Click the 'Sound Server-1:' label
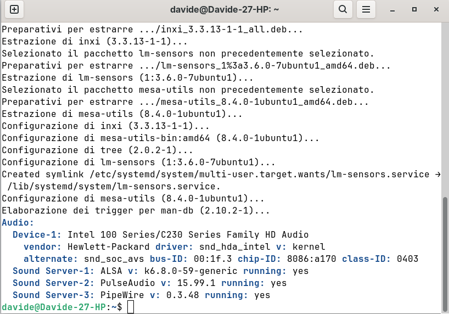The image size is (449, 314). coord(53,271)
